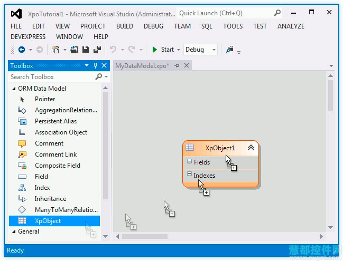Click the designer vertical scrollbar thumb

click(330, 95)
